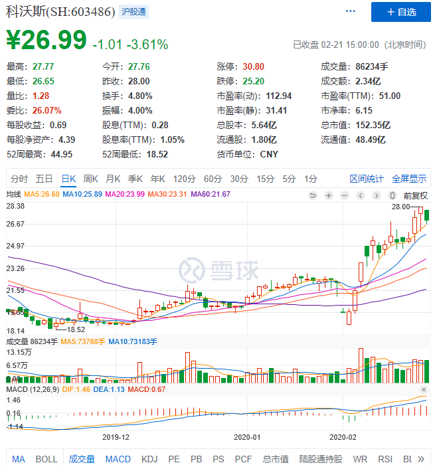The image size is (435, 465).
Task: Click the MA10:25.89 legend label
Action: tap(82, 194)
